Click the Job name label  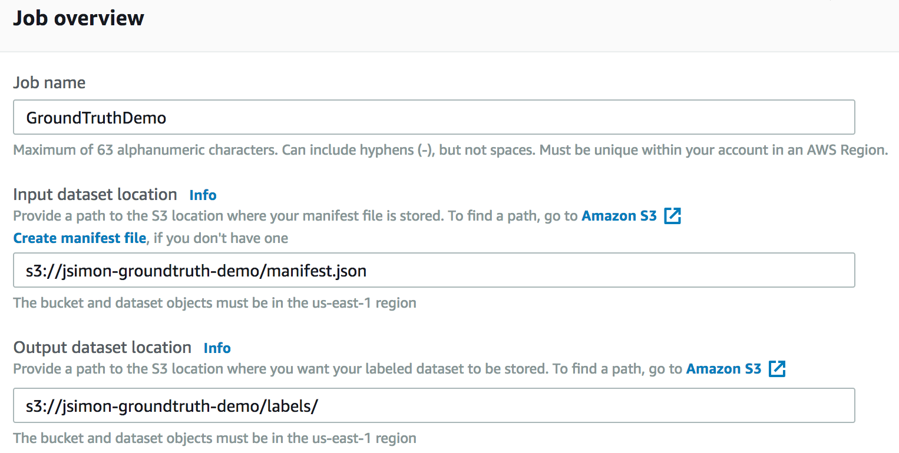click(x=49, y=83)
